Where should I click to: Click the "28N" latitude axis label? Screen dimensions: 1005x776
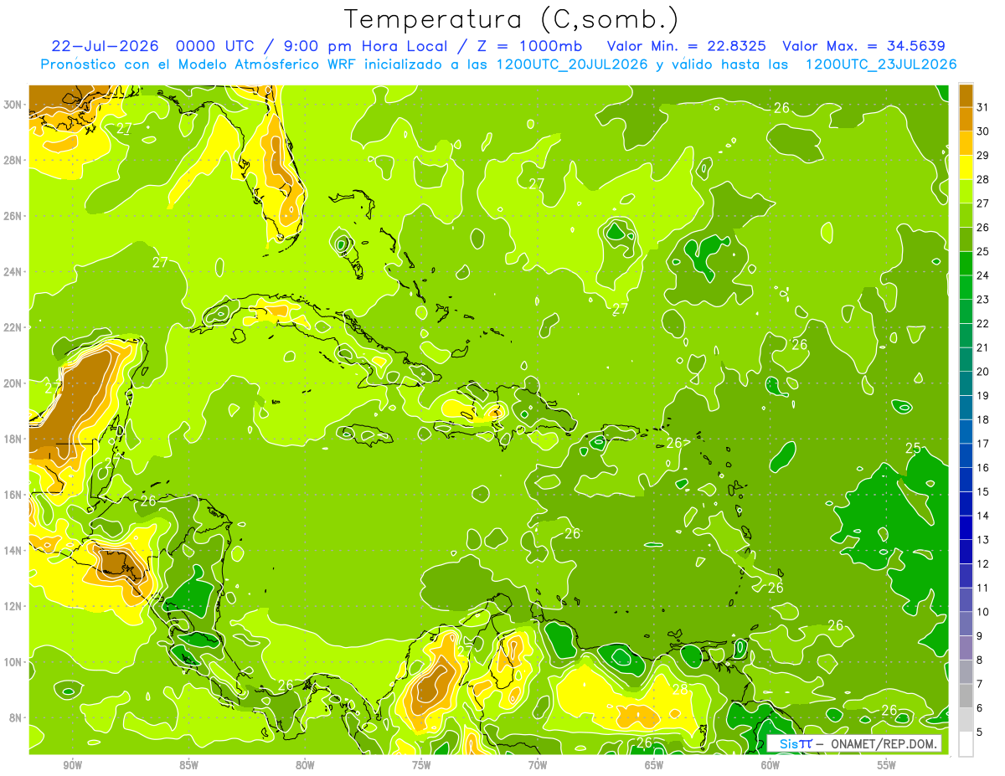click(13, 160)
